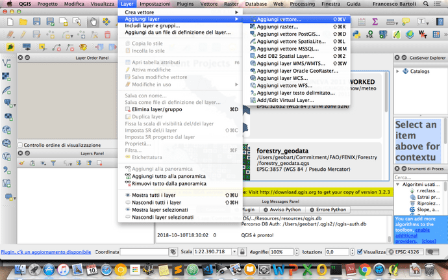The height and width of the screenshot is (280, 448).
Task: Open project with the yellow folder icon
Action: pos(23,21)
